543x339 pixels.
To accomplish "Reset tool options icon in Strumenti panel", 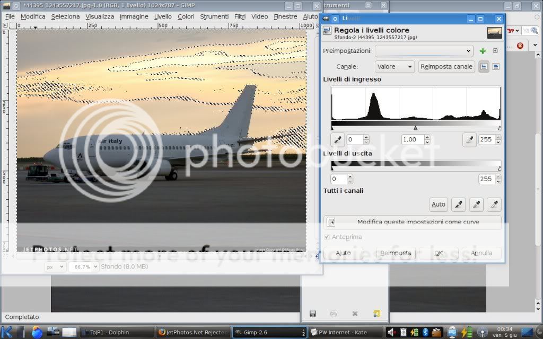I will tap(377, 314).
